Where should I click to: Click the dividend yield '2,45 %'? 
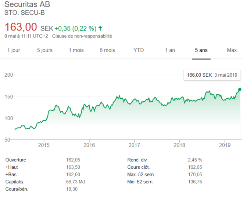195,160
